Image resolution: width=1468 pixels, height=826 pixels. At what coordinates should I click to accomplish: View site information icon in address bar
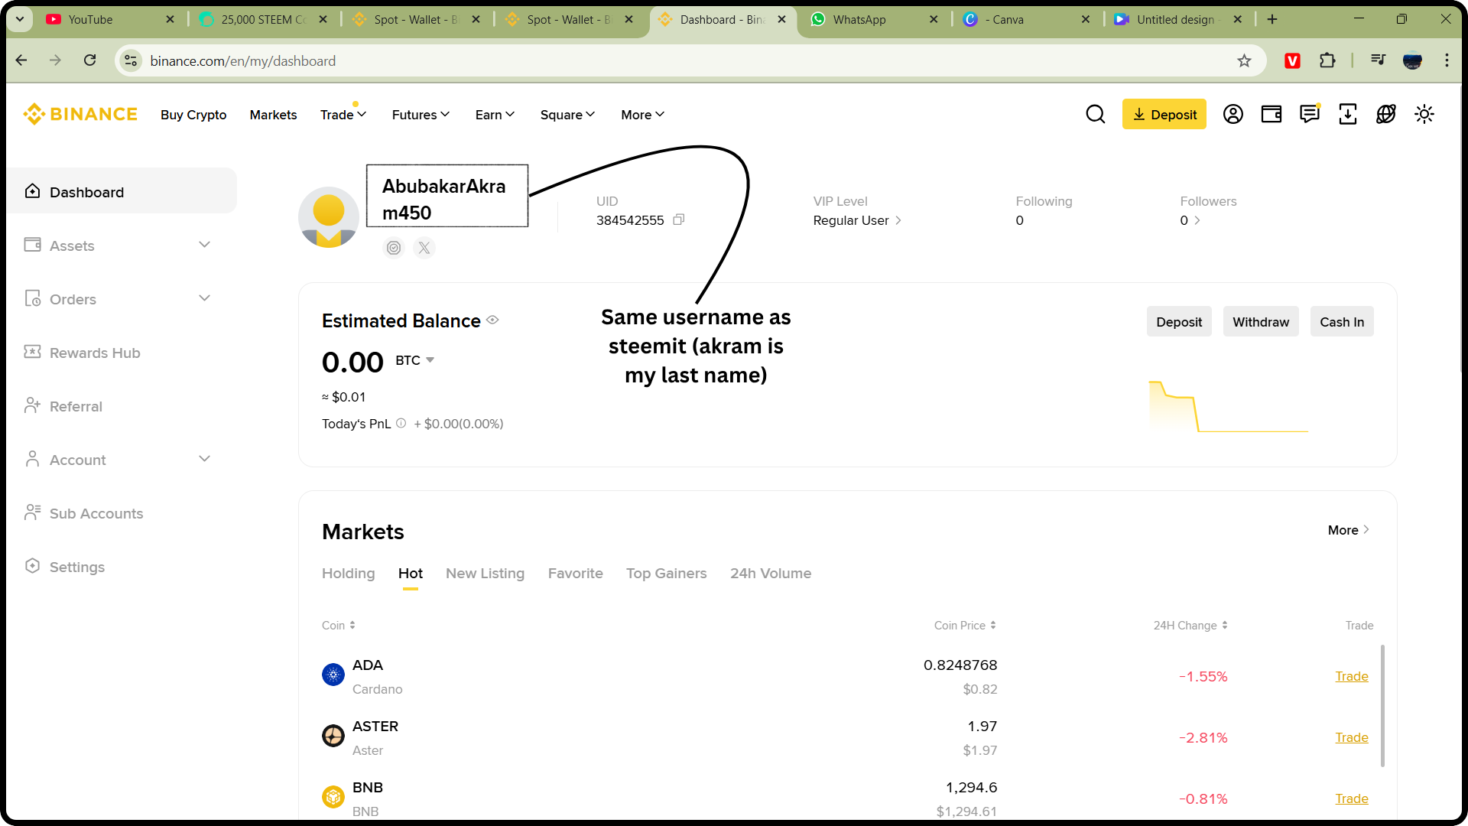click(131, 60)
